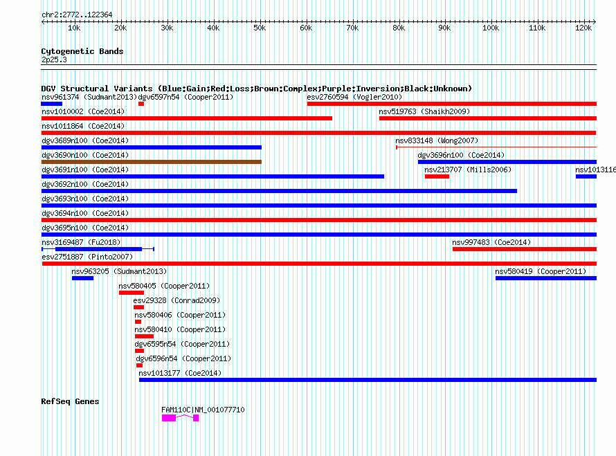Select the dgv6595n54 (Cooper2011) red bar

pos(139,351)
